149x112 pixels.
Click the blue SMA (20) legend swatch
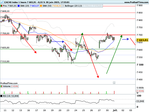point(18,6)
